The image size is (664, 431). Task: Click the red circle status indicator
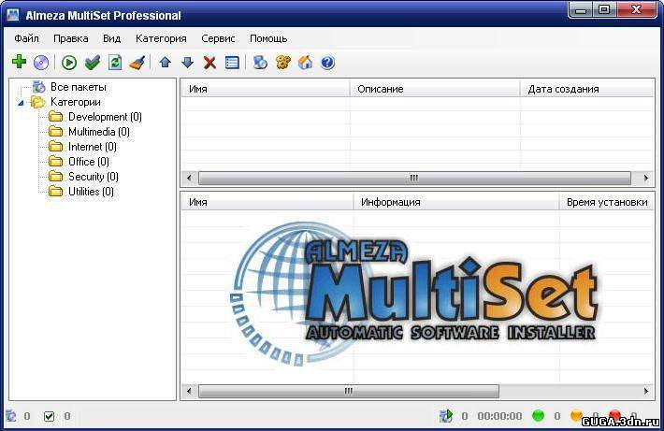pos(614,416)
